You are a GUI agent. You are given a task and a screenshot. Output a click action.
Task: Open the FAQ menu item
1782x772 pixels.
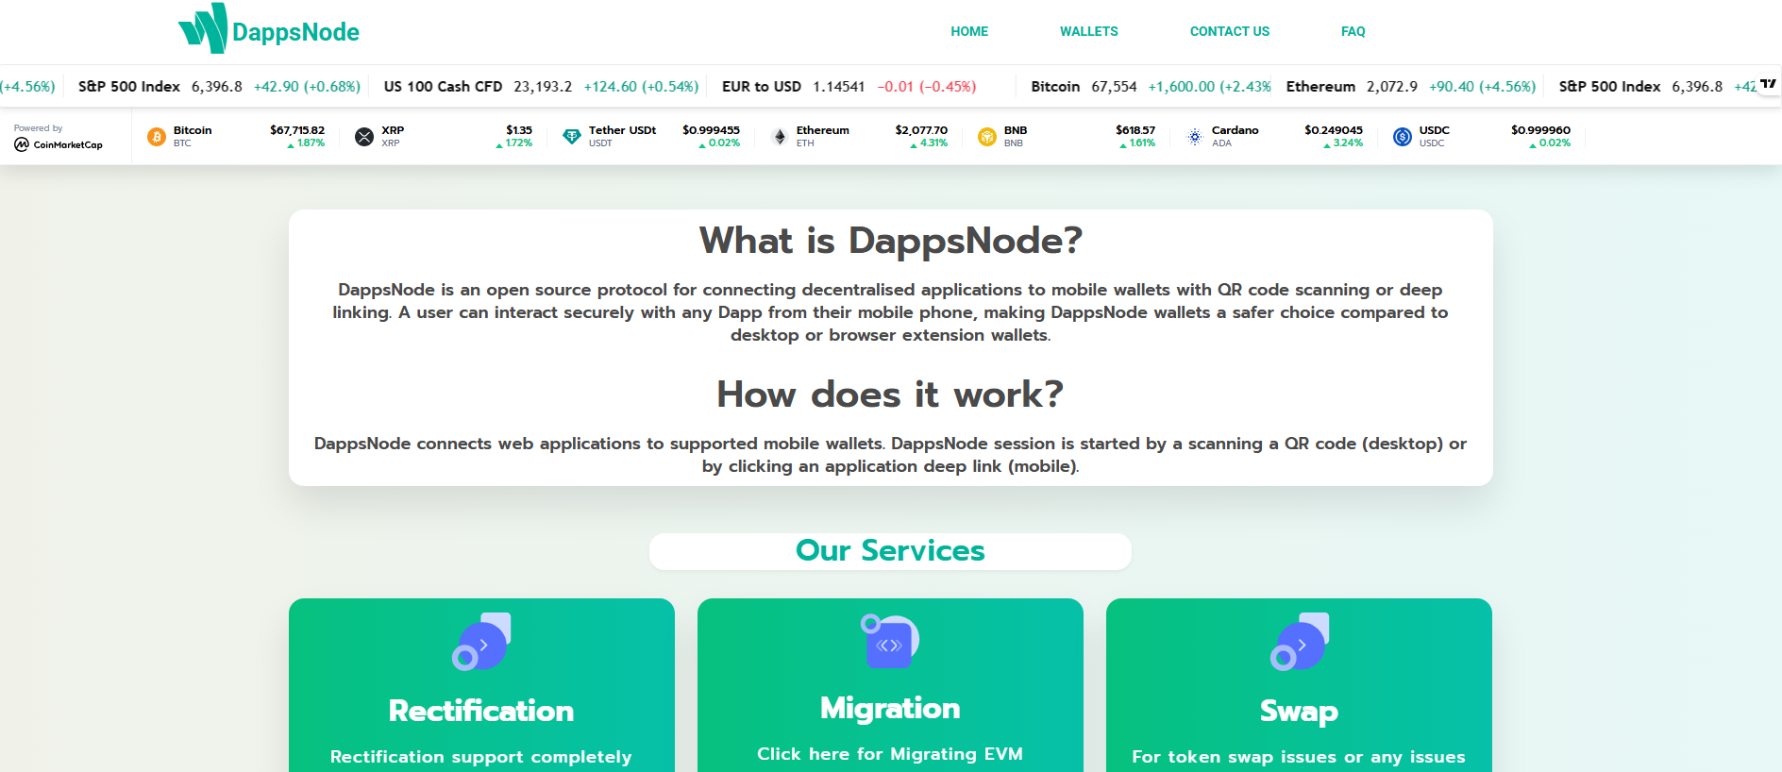[x=1353, y=31]
